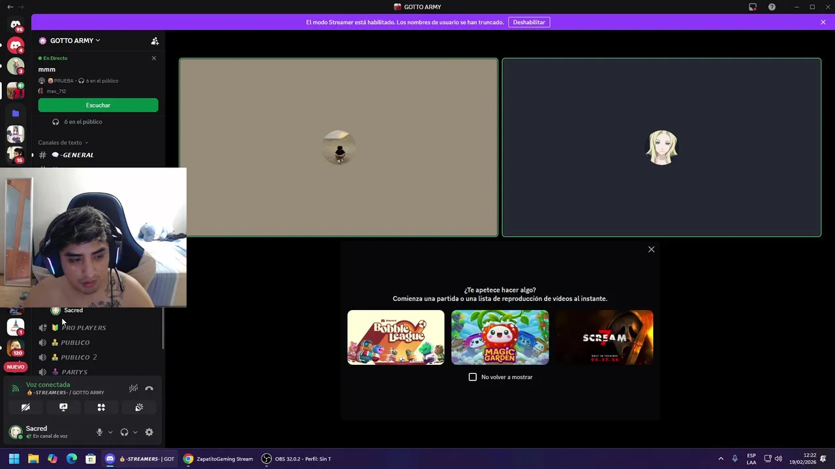Open Scream 7 promo card
835x469 pixels.
(604, 337)
